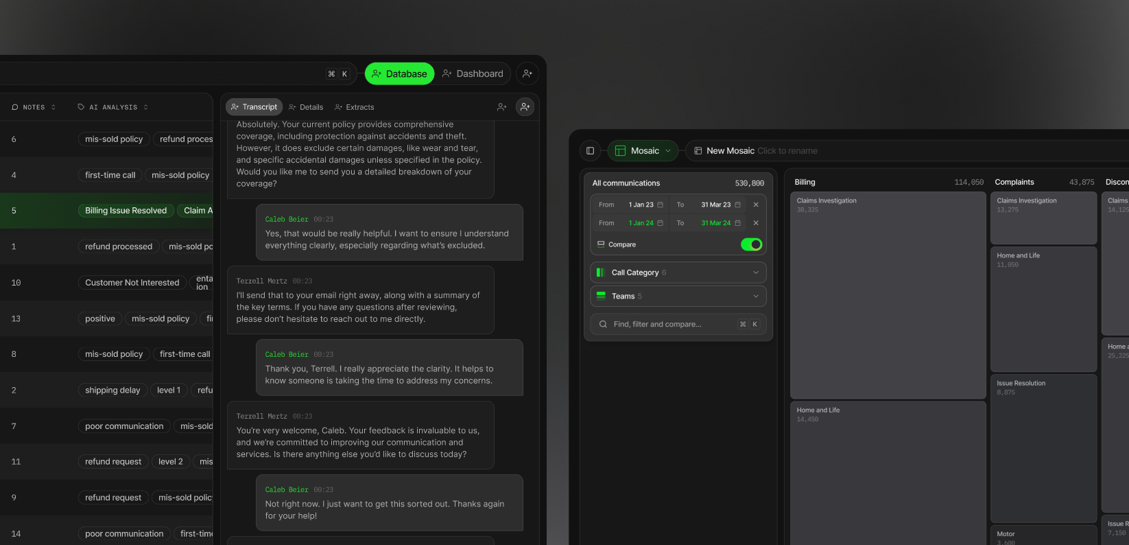Viewport: 1129px width, 545px height.
Task: Select the Billing Claims Investigation tile
Action: [888, 295]
